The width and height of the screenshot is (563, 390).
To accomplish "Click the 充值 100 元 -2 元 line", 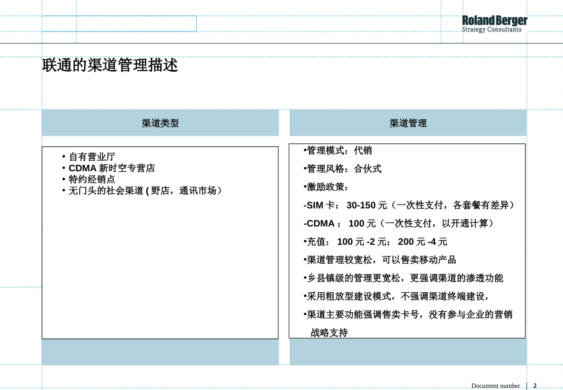I will 375,242.
